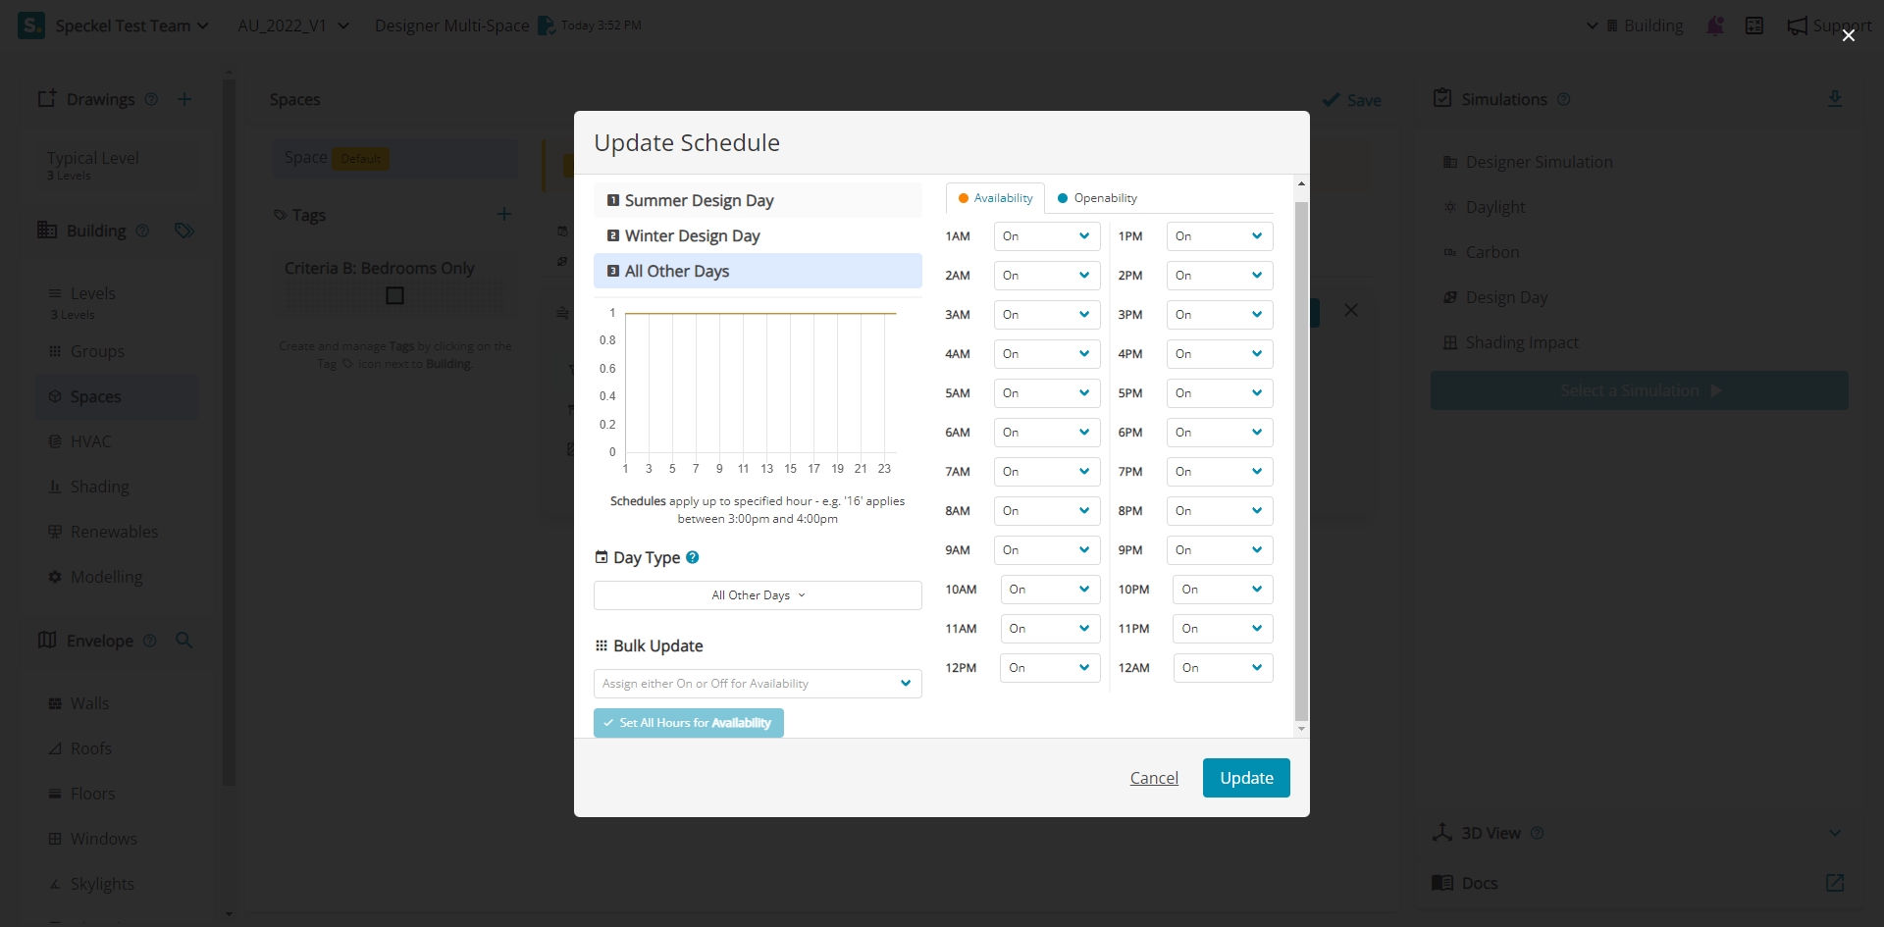Toggle the Criteria B: Bedrooms Only checkbox

[394, 295]
